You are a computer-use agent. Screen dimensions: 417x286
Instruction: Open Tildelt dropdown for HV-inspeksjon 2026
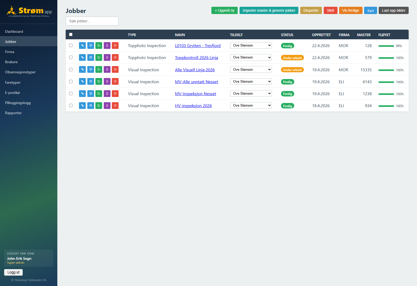251,106
